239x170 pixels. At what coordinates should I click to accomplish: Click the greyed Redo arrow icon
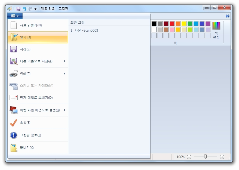point(30,9)
